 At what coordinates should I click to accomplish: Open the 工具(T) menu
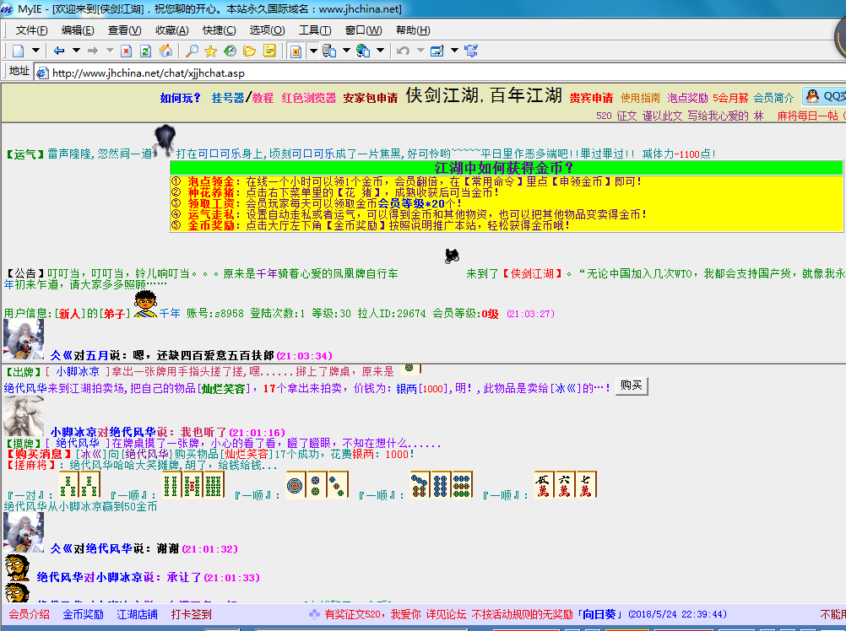point(315,30)
